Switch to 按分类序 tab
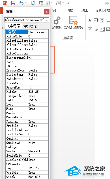Image resolution: width=110 pixels, height=179 pixels. (30, 26)
